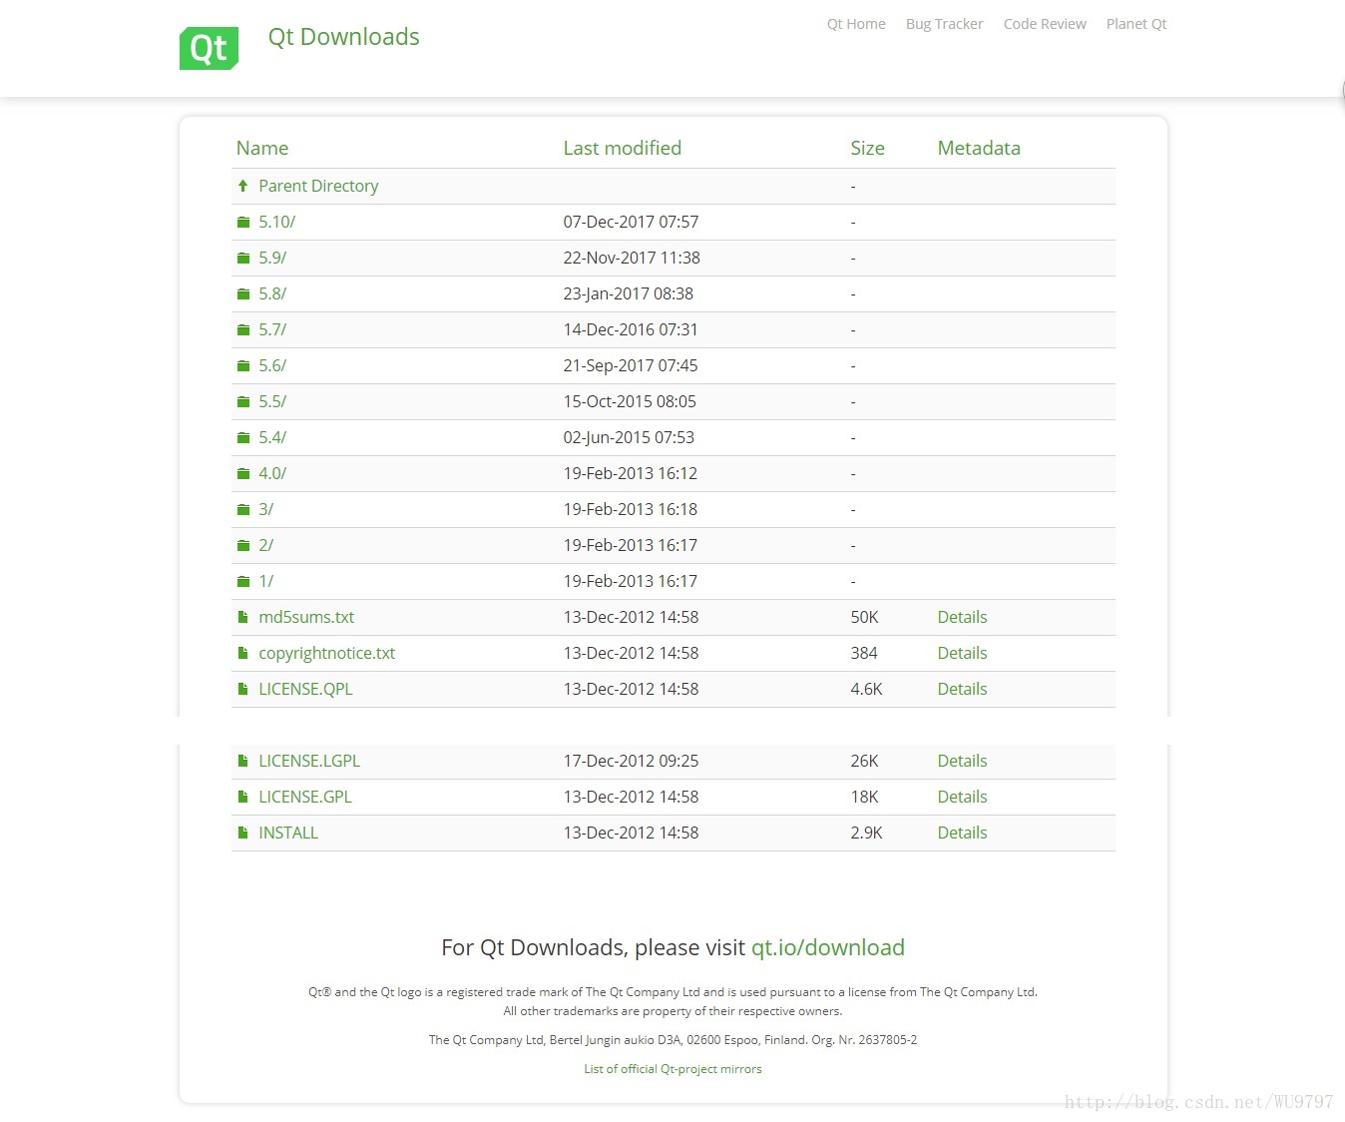The width and height of the screenshot is (1345, 1122).
Task: Open the 3/ directory
Action: pos(265,509)
